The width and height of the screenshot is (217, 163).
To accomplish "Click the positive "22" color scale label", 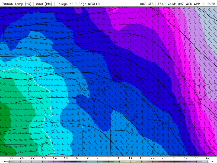I will tap(152, 158).
